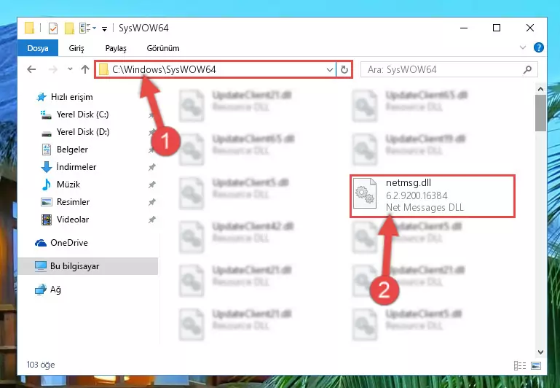Click the Ara: SysWOW64 search box
The height and width of the screenshot is (388, 560).
[x=449, y=69]
